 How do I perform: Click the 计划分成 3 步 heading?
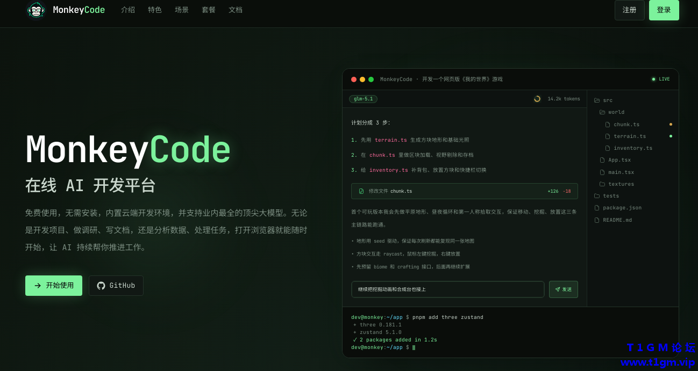(371, 123)
